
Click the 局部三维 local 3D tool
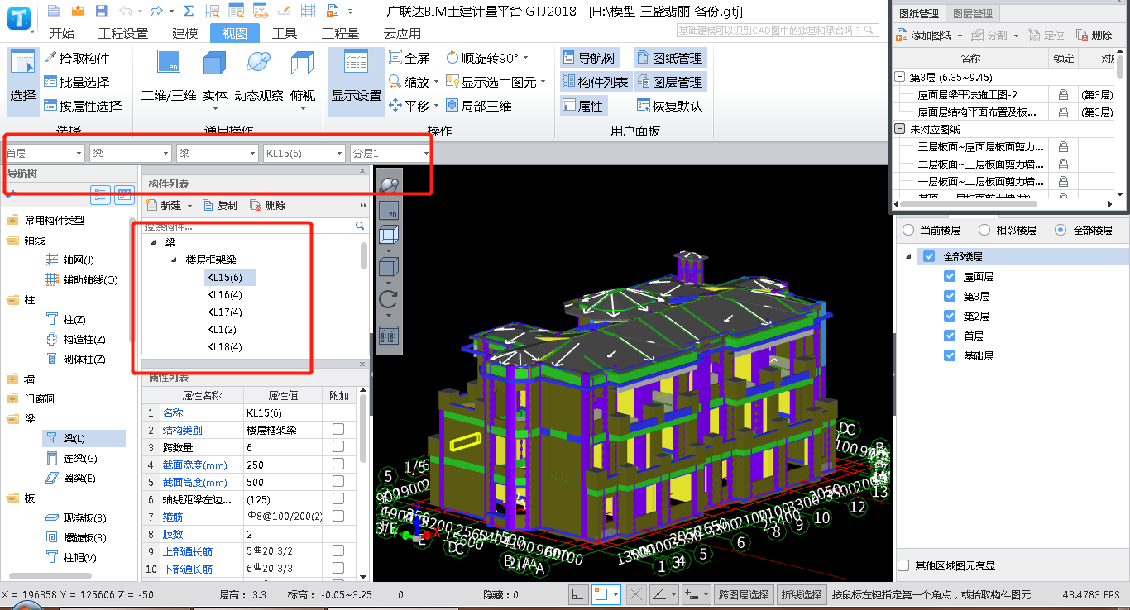[479, 106]
